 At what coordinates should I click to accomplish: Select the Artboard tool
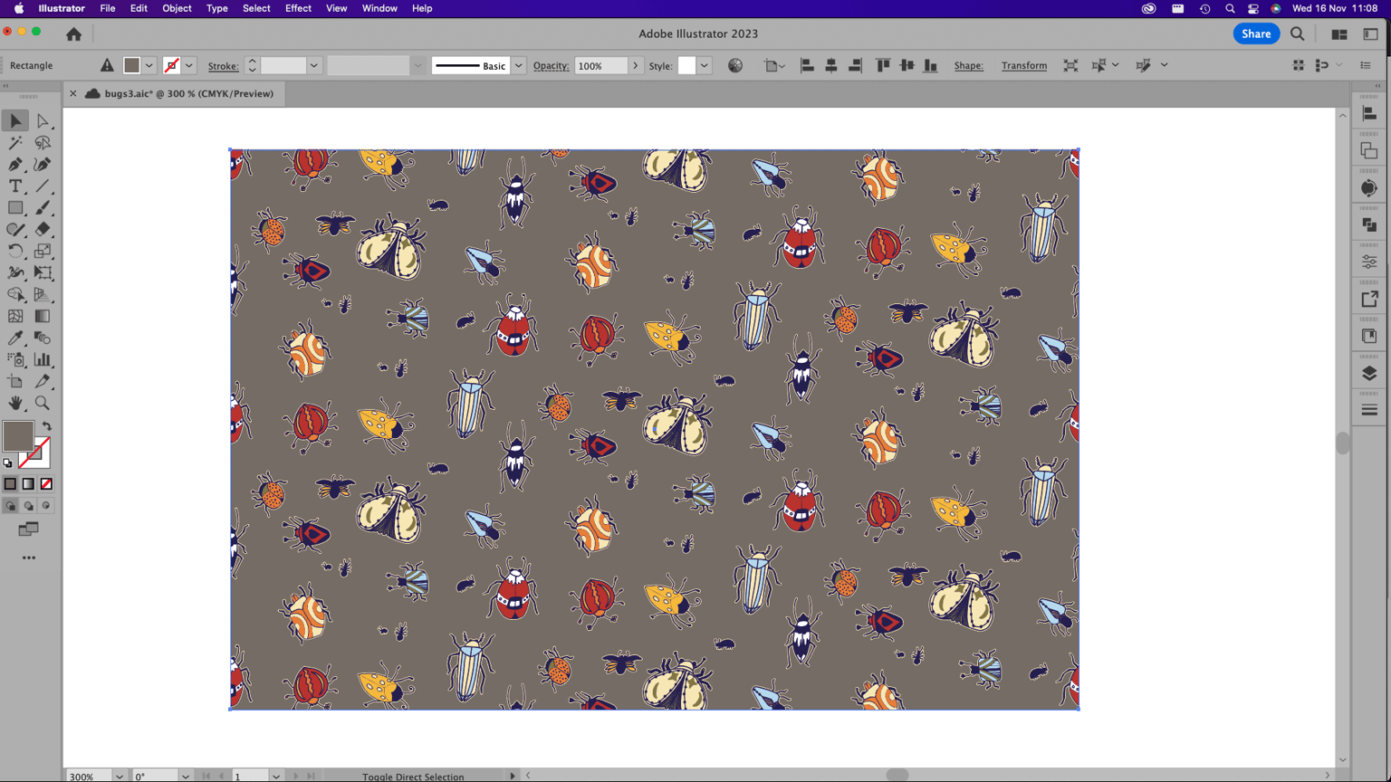pyautogui.click(x=15, y=381)
